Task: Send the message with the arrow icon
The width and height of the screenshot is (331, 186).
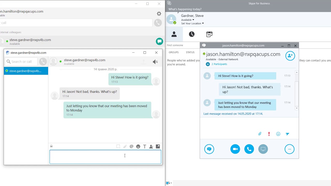Action: click(288, 134)
